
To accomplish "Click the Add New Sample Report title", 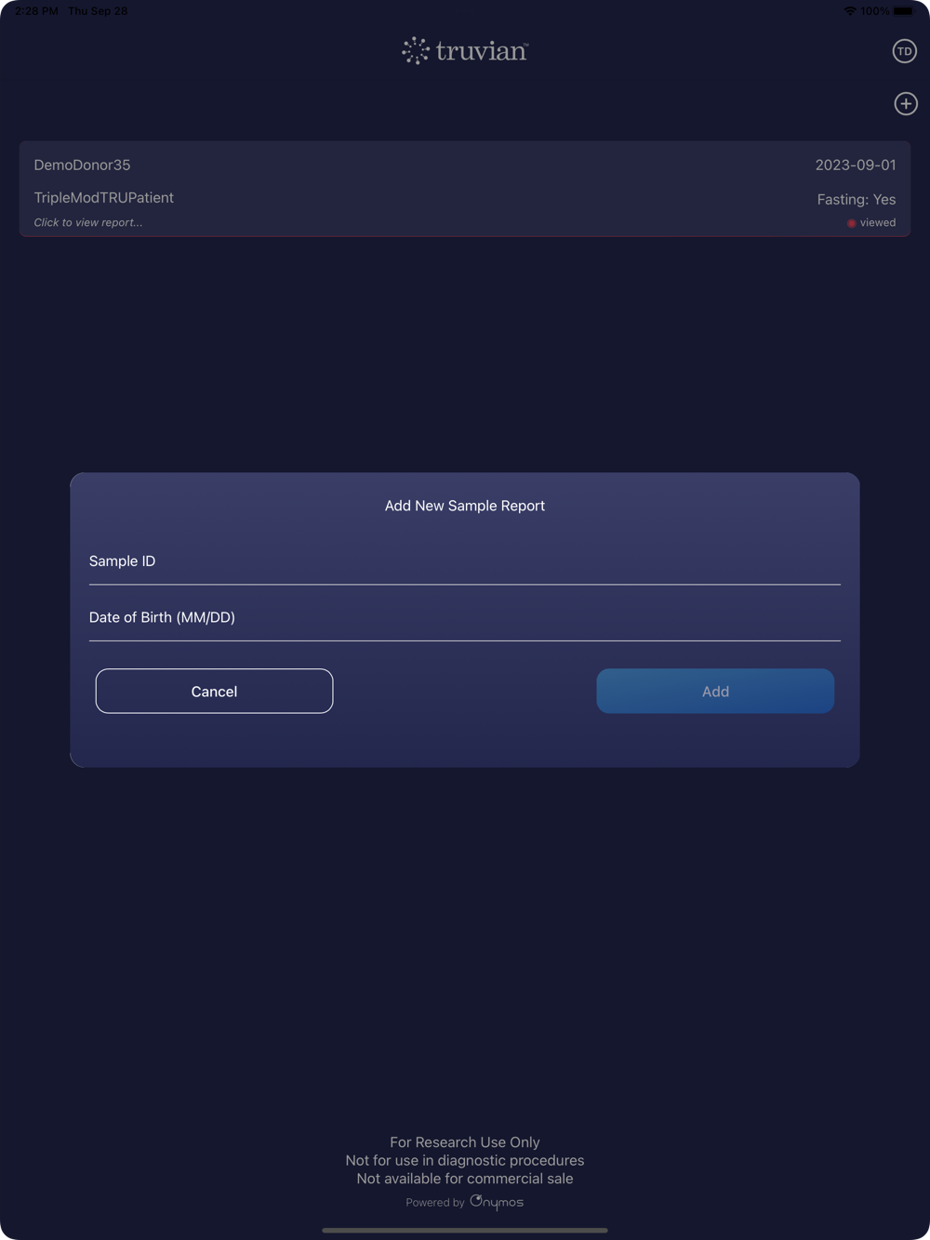I will pyautogui.click(x=465, y=506).
